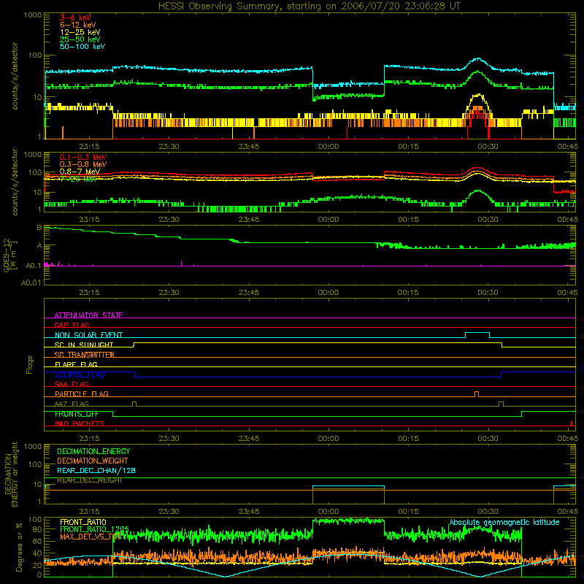Click the magenta GOES spike near 23:32
The width and height of the screenshot is (584, 584).
pos(181,263)
